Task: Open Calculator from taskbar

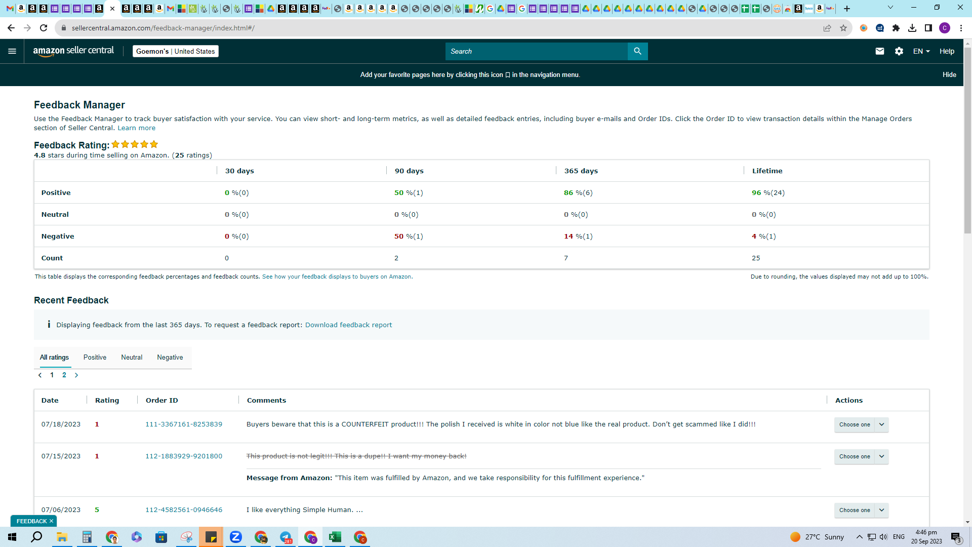Action: coord(87,537)
